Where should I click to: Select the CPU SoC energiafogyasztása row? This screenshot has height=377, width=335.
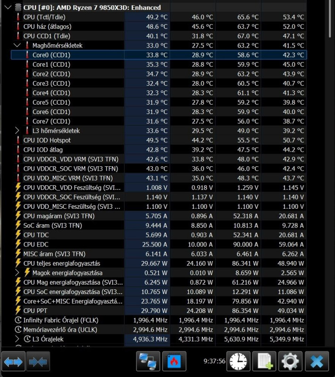click(x=159, y=292)
